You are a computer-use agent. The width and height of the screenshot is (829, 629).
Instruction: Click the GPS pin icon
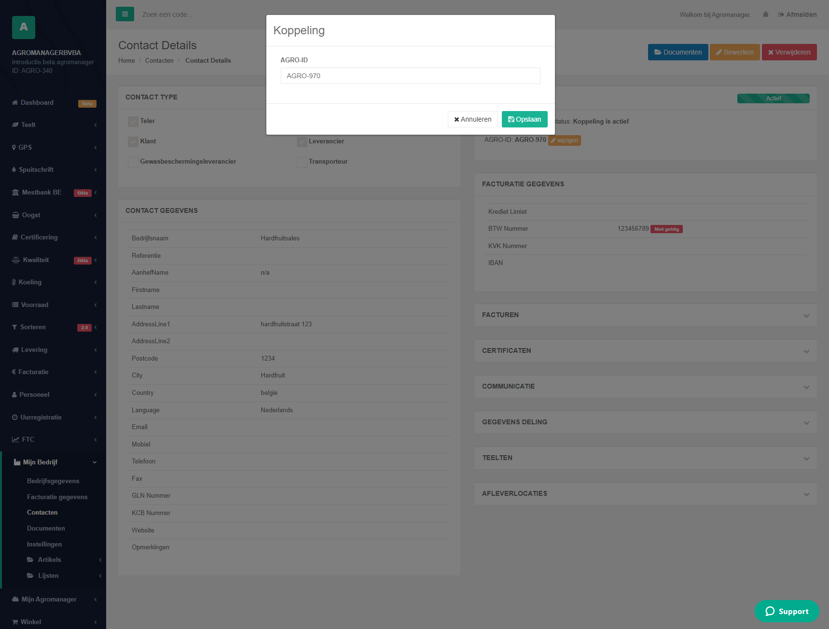(14, 147)
